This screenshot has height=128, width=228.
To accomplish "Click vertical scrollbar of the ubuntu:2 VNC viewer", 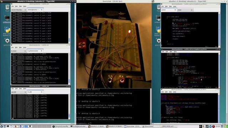I will [75, 63].
